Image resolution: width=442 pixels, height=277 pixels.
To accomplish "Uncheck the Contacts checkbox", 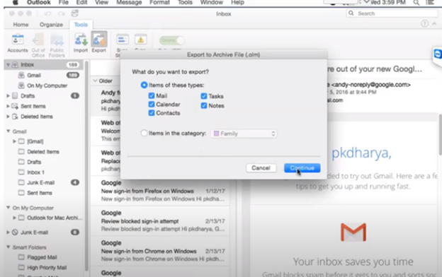I will 152,113.
